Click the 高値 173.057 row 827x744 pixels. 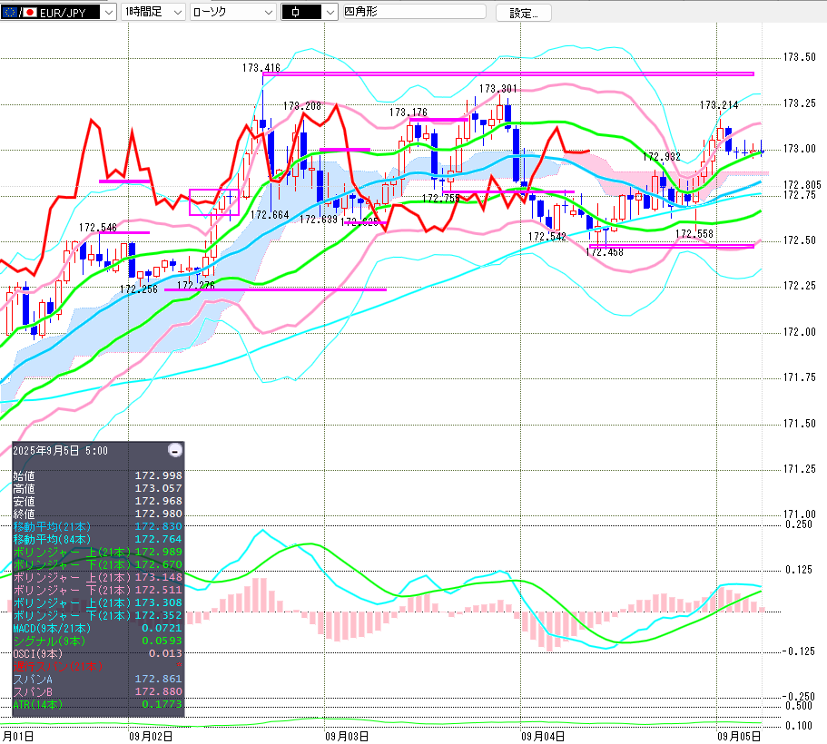point(97,488)
